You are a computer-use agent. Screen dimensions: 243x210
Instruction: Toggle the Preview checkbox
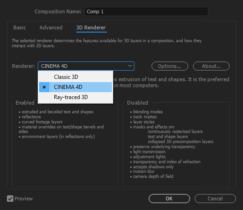(x=10, y=199)
